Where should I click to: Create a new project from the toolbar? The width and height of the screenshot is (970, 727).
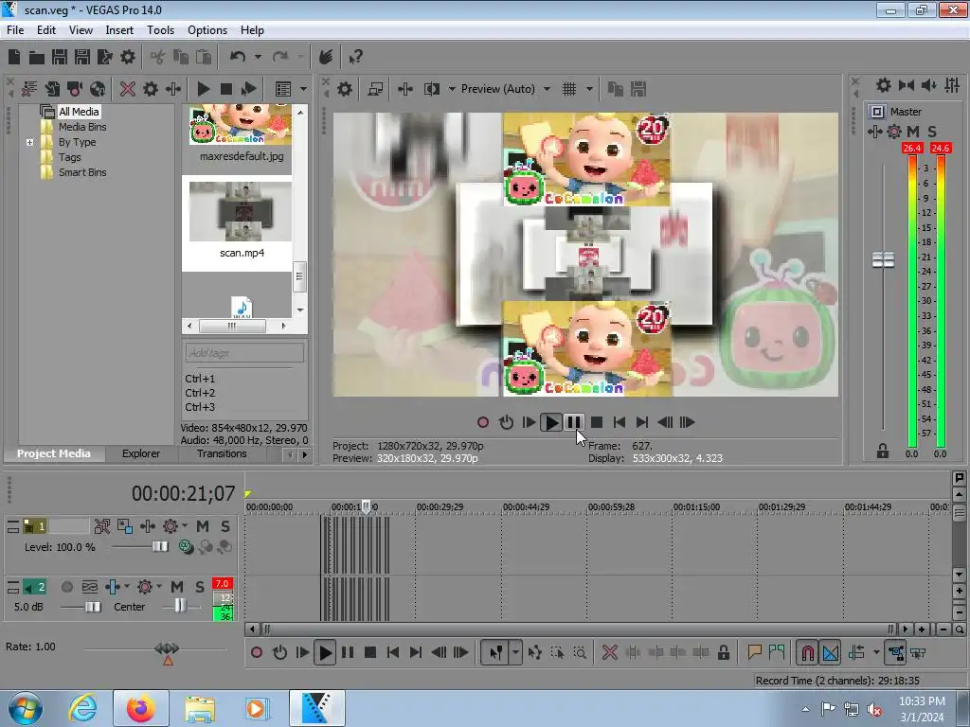click(x=14, y=57)
